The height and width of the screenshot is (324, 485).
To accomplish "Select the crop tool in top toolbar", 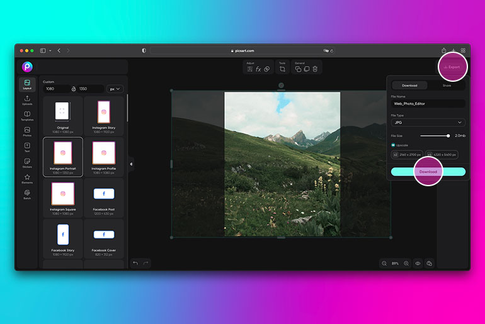I will 282,69.
